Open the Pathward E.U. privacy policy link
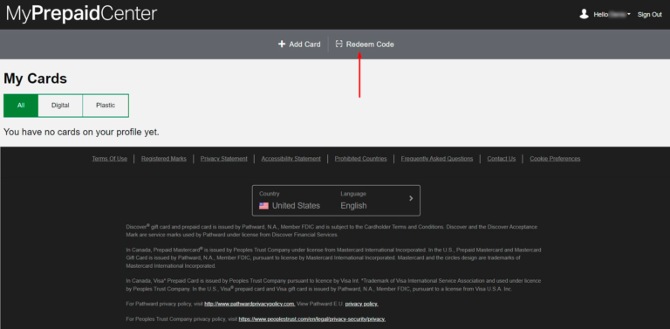This screenshot has height=329, width=670. coord(361,304)
